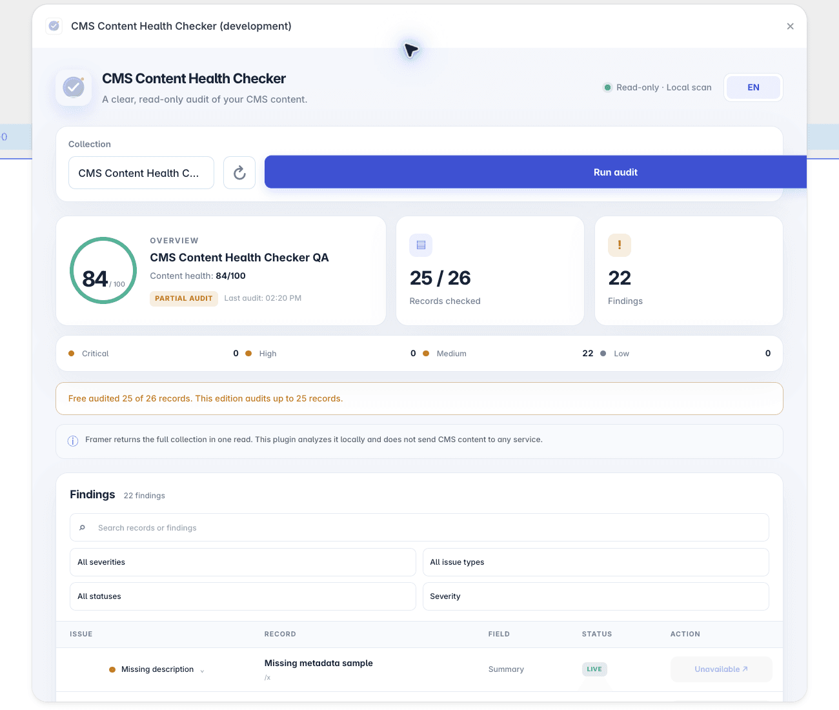Click the large CMS Health Checker logo icon
The width and height of the screenshot is (839, 710).
(74, 87)
